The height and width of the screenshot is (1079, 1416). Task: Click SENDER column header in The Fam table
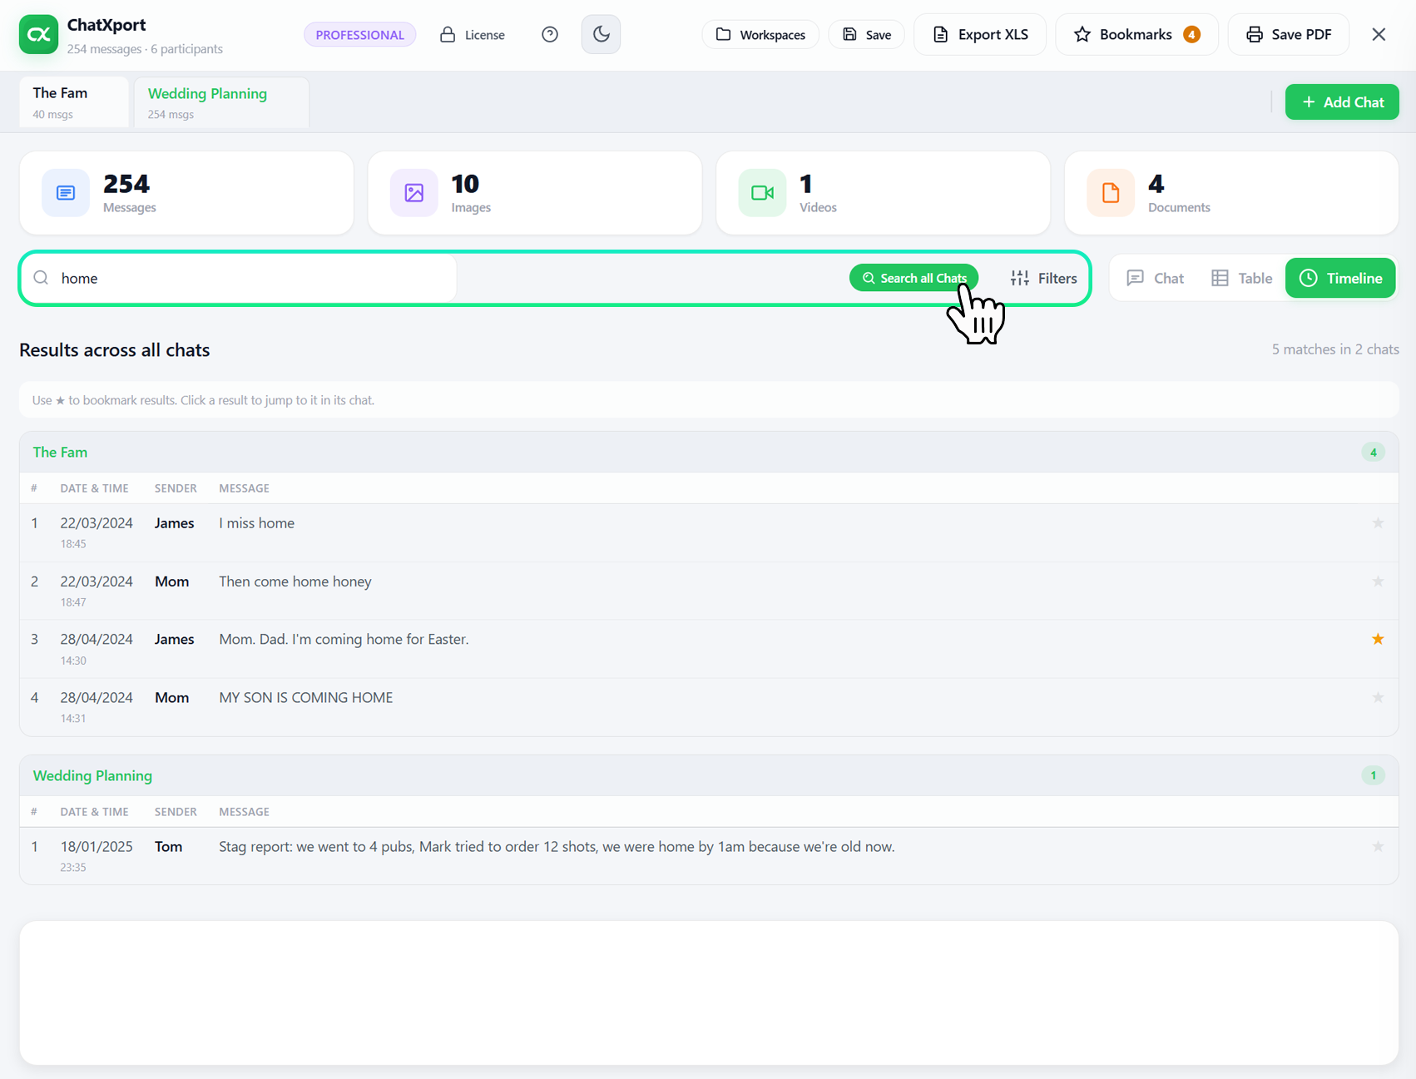tap(176, 488)
